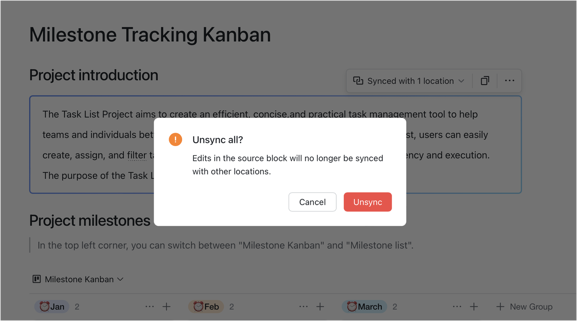Click New Group to add a column
This screenshot has width=577, height=321.
524,307
